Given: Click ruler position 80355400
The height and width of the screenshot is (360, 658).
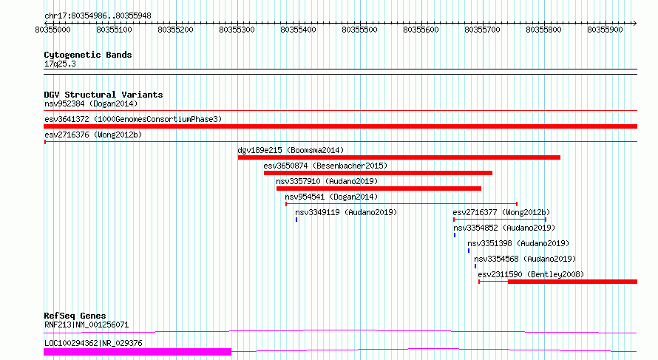Looking at the screenshot, I should [x=299, y=30].
